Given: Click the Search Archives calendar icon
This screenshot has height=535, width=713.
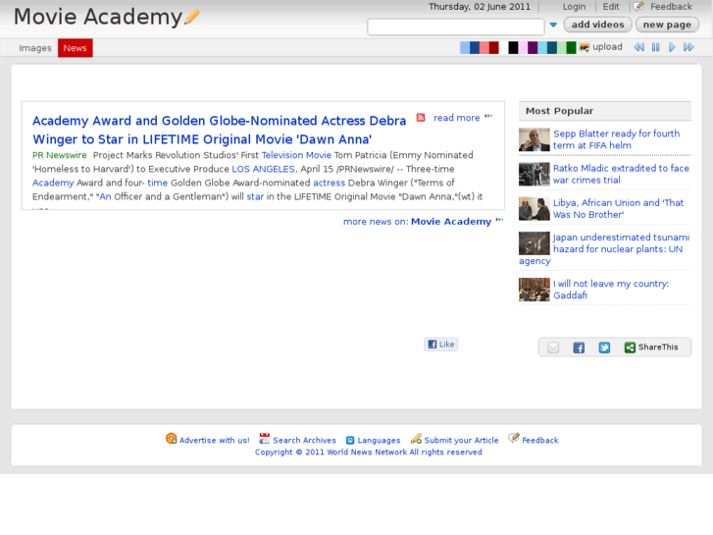Looking at the screenshot, I should pos(265,439).
